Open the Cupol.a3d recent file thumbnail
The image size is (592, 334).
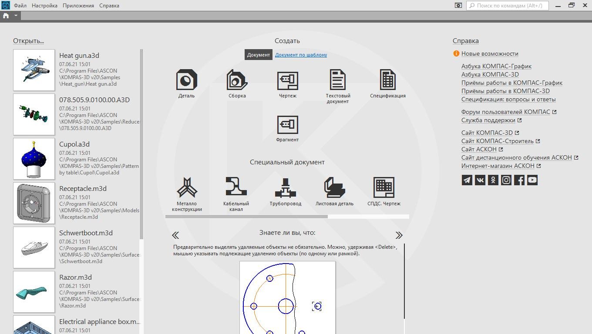[x=34, y=159]
